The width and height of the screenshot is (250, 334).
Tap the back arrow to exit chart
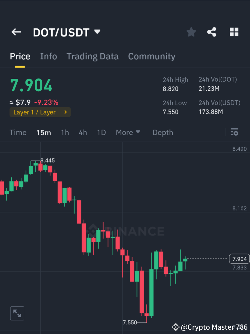point(16,32)
